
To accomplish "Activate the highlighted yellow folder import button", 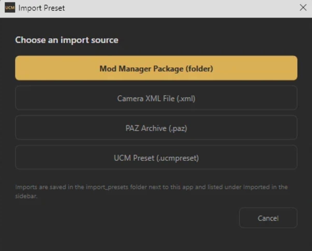I will (x=156, y=68).
